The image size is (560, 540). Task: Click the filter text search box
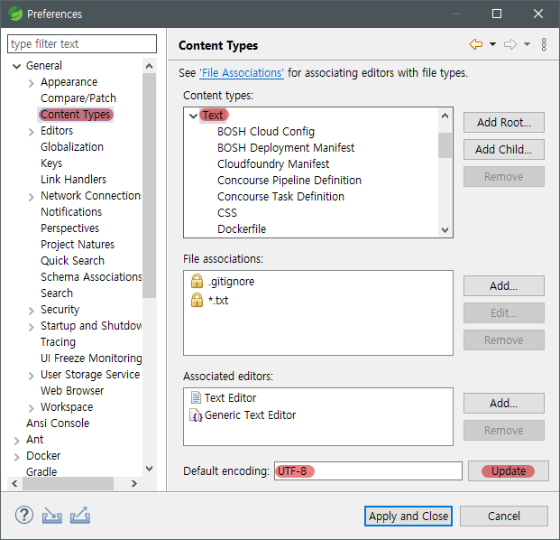tap(81, 43)
